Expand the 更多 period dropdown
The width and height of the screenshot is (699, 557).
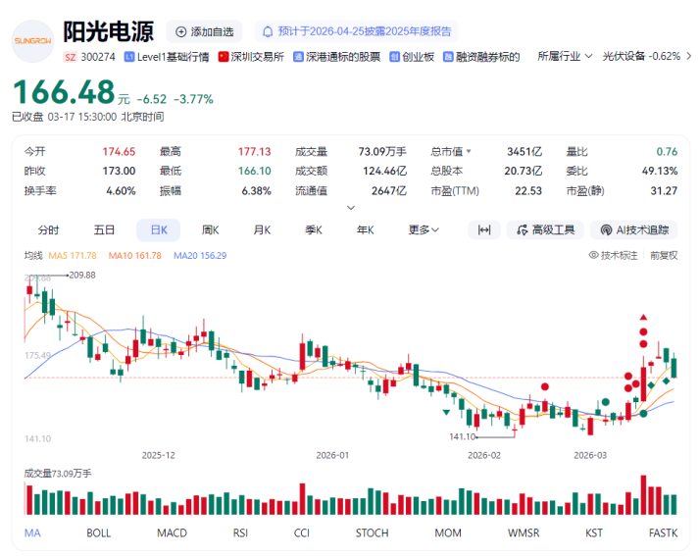point(424,229)
